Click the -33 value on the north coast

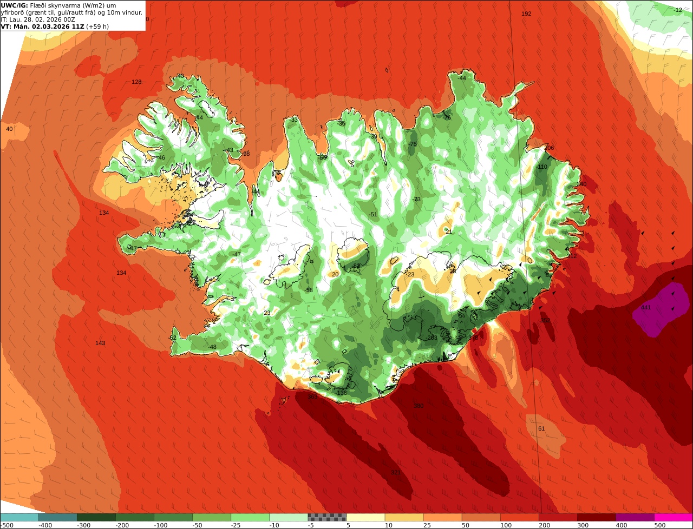[x=293, y=120]
